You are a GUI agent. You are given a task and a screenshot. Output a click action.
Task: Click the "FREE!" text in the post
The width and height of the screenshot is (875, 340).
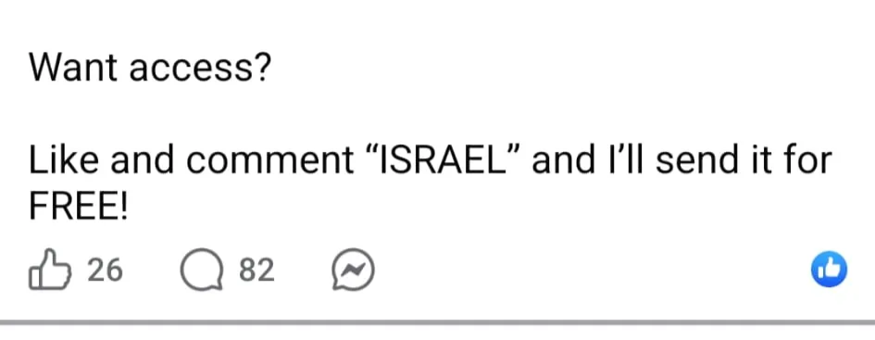78,207
